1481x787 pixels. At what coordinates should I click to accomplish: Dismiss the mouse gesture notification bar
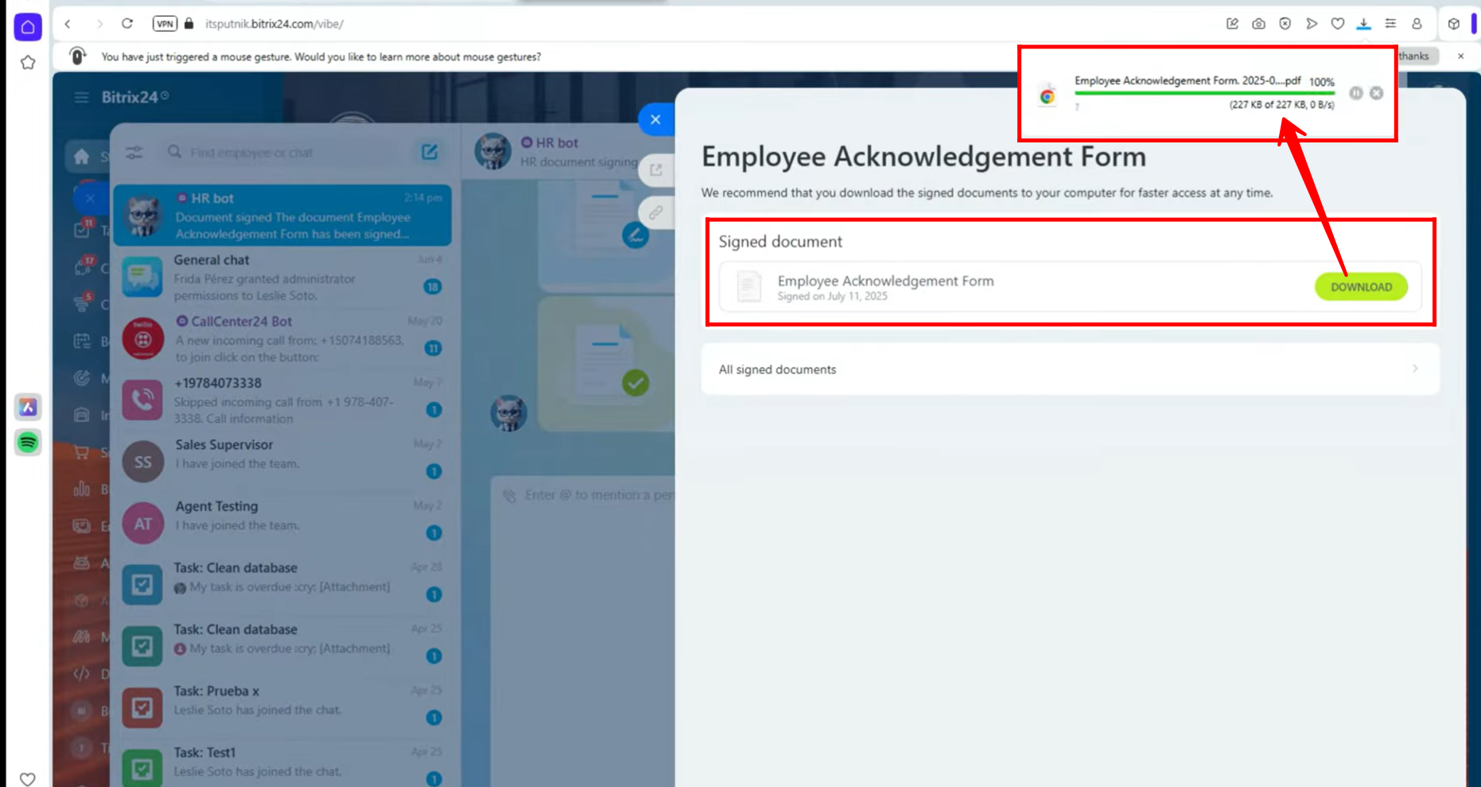(1460, 56)
